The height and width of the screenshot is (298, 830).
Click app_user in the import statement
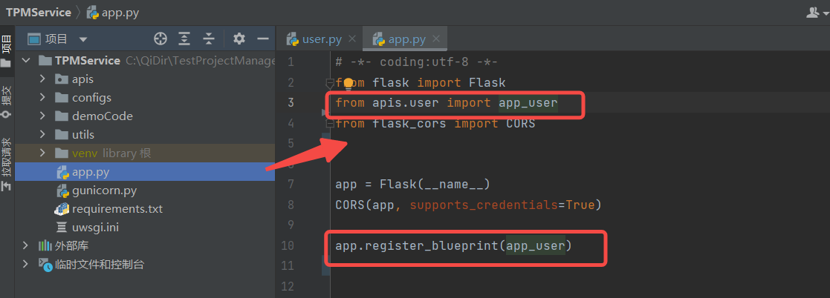[x=528, y=103]
